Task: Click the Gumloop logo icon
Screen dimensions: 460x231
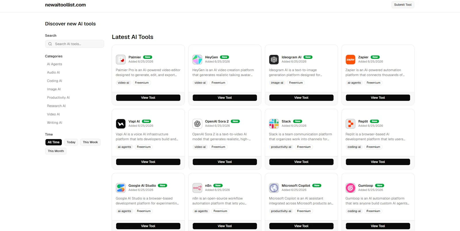Action: click(x=350, y=188)
